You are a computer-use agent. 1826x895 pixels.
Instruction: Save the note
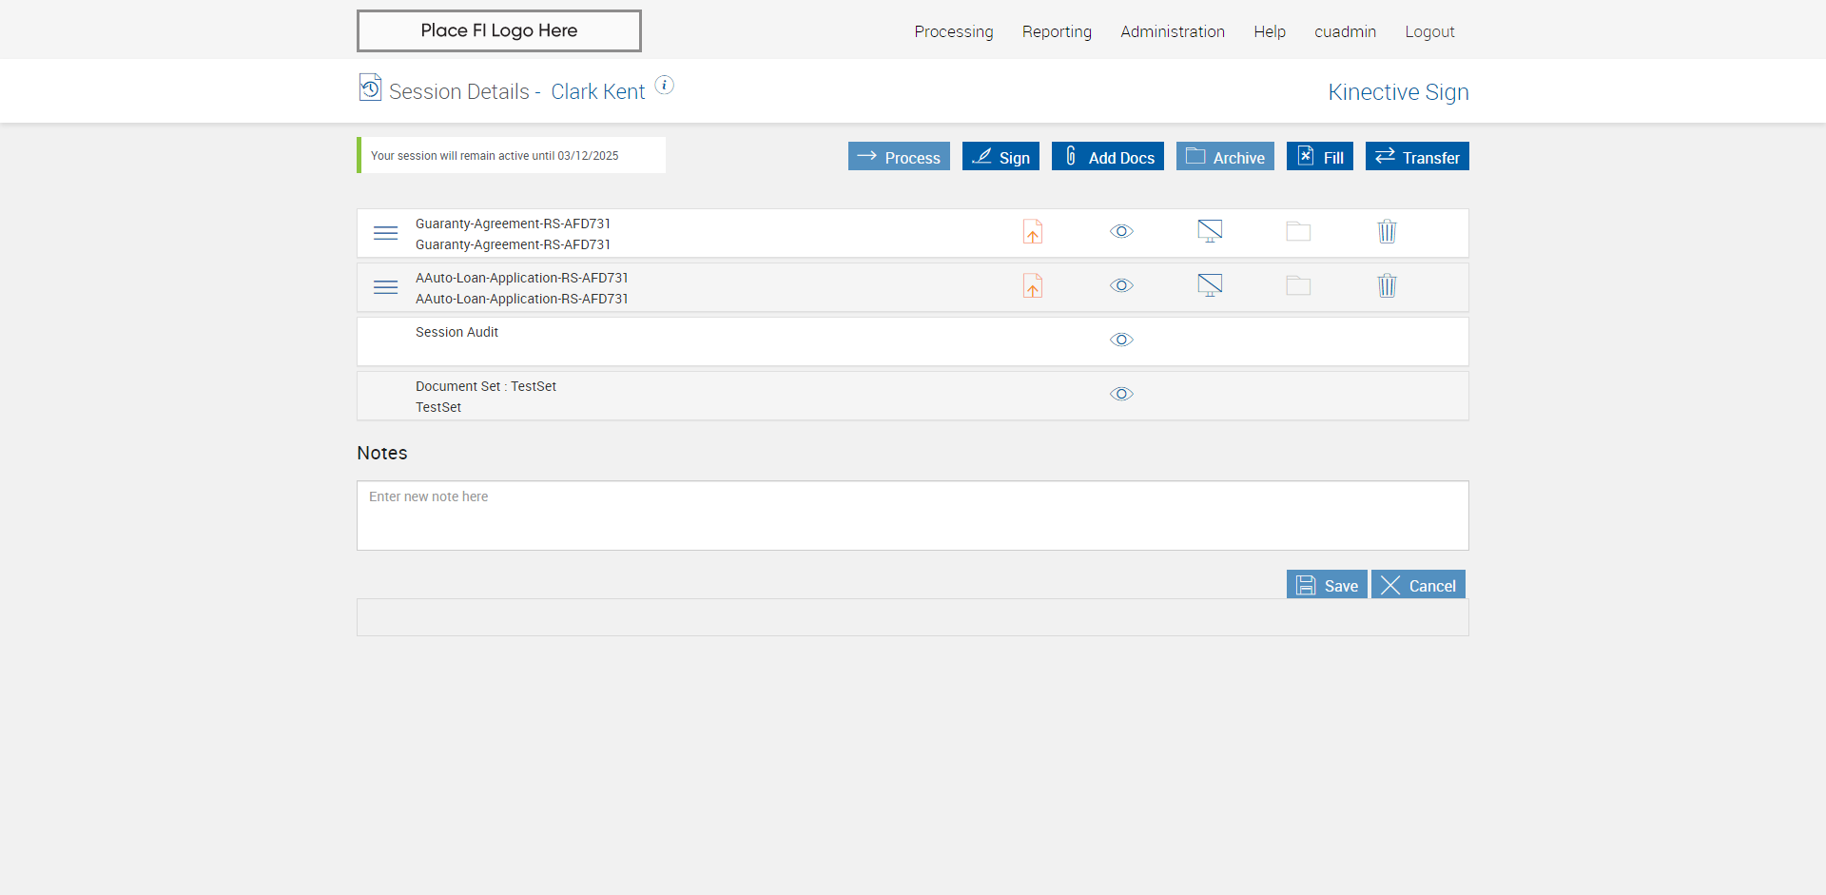(1327, 584)
